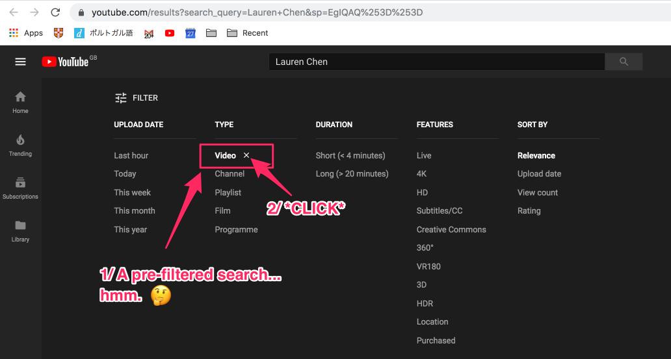This screenshot has height=359, width=671.
Task: Filter uploads by This month
Action: [135, 211]
